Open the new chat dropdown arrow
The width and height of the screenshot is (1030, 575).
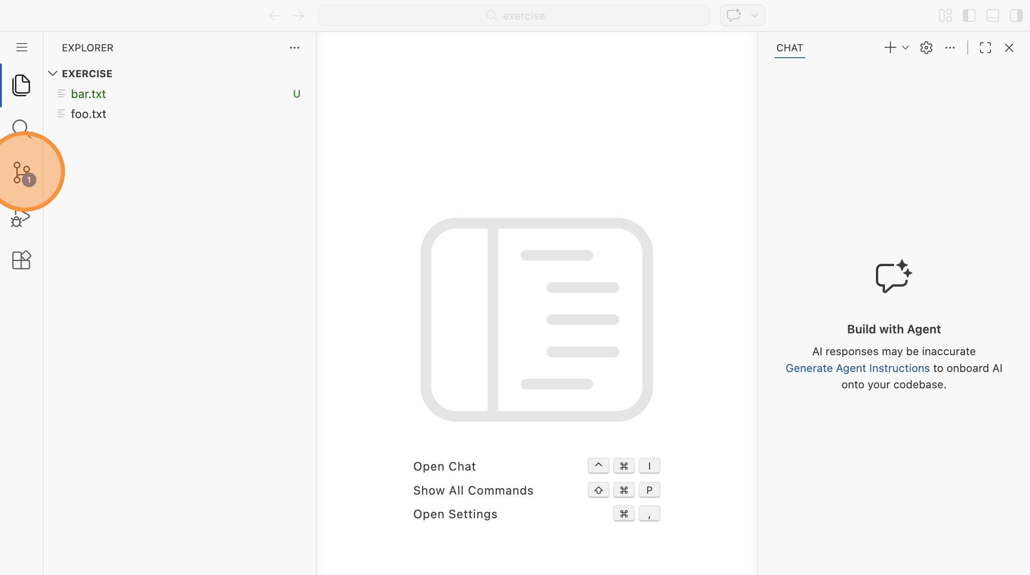[x=905, y=48]
